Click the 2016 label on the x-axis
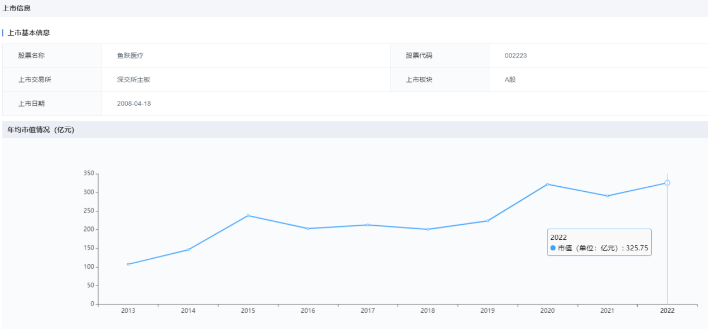708x329 pixels. (308, 311)
